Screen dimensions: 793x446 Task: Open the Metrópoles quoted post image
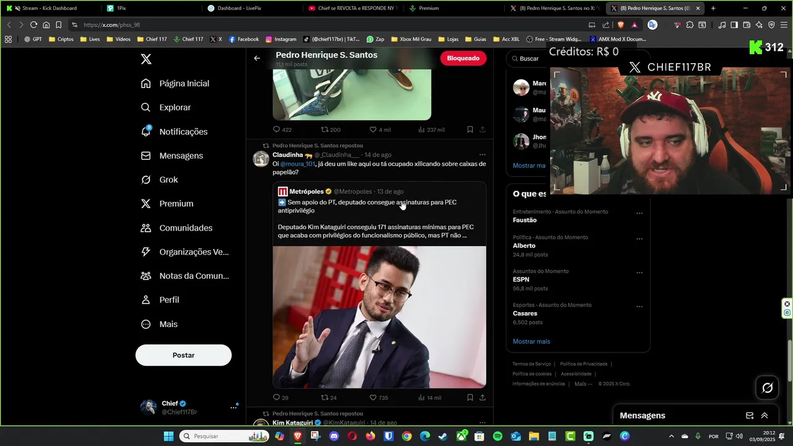(379, 317)
